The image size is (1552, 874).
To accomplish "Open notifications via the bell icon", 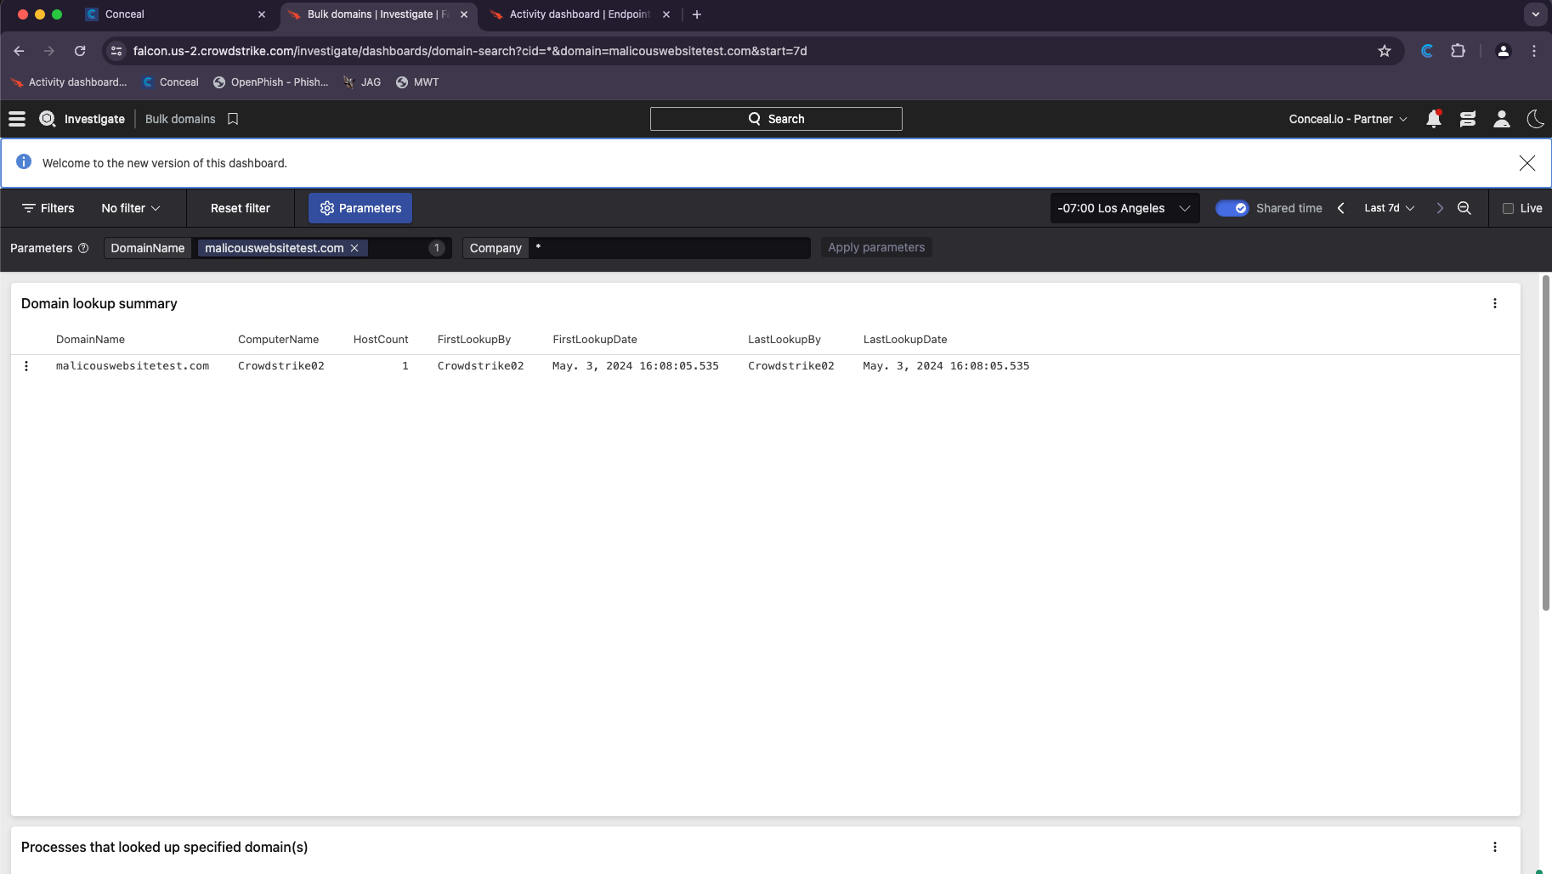I will click(1434, 119).
